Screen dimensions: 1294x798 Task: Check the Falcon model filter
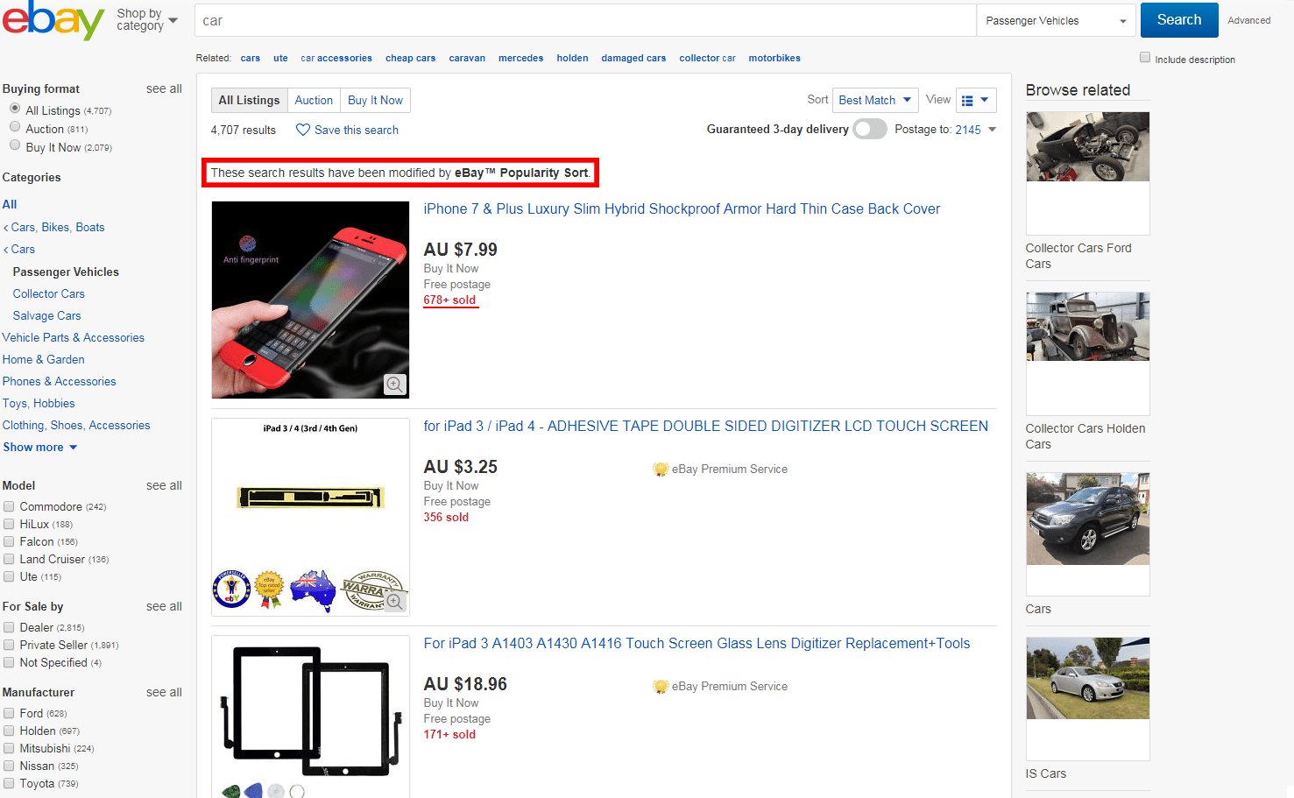[x=9, y=541]
